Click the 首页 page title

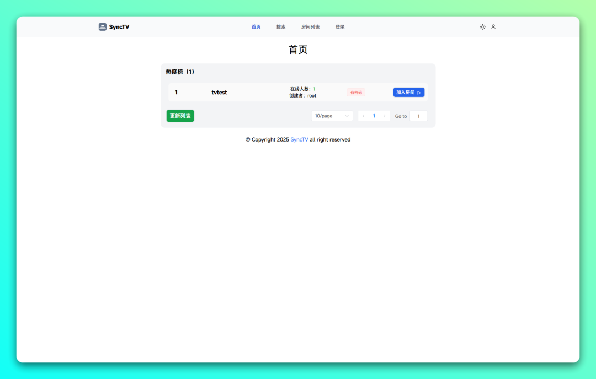click(298, 50)
